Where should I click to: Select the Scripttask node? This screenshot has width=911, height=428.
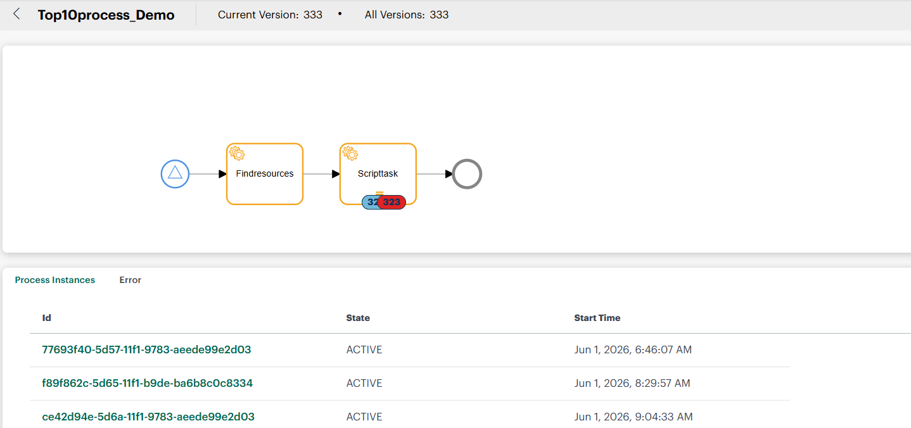click(x=378, y=173)
